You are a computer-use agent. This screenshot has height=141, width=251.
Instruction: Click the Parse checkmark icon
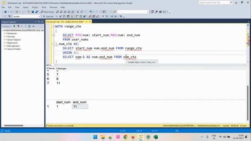click(x=60, y=16)
